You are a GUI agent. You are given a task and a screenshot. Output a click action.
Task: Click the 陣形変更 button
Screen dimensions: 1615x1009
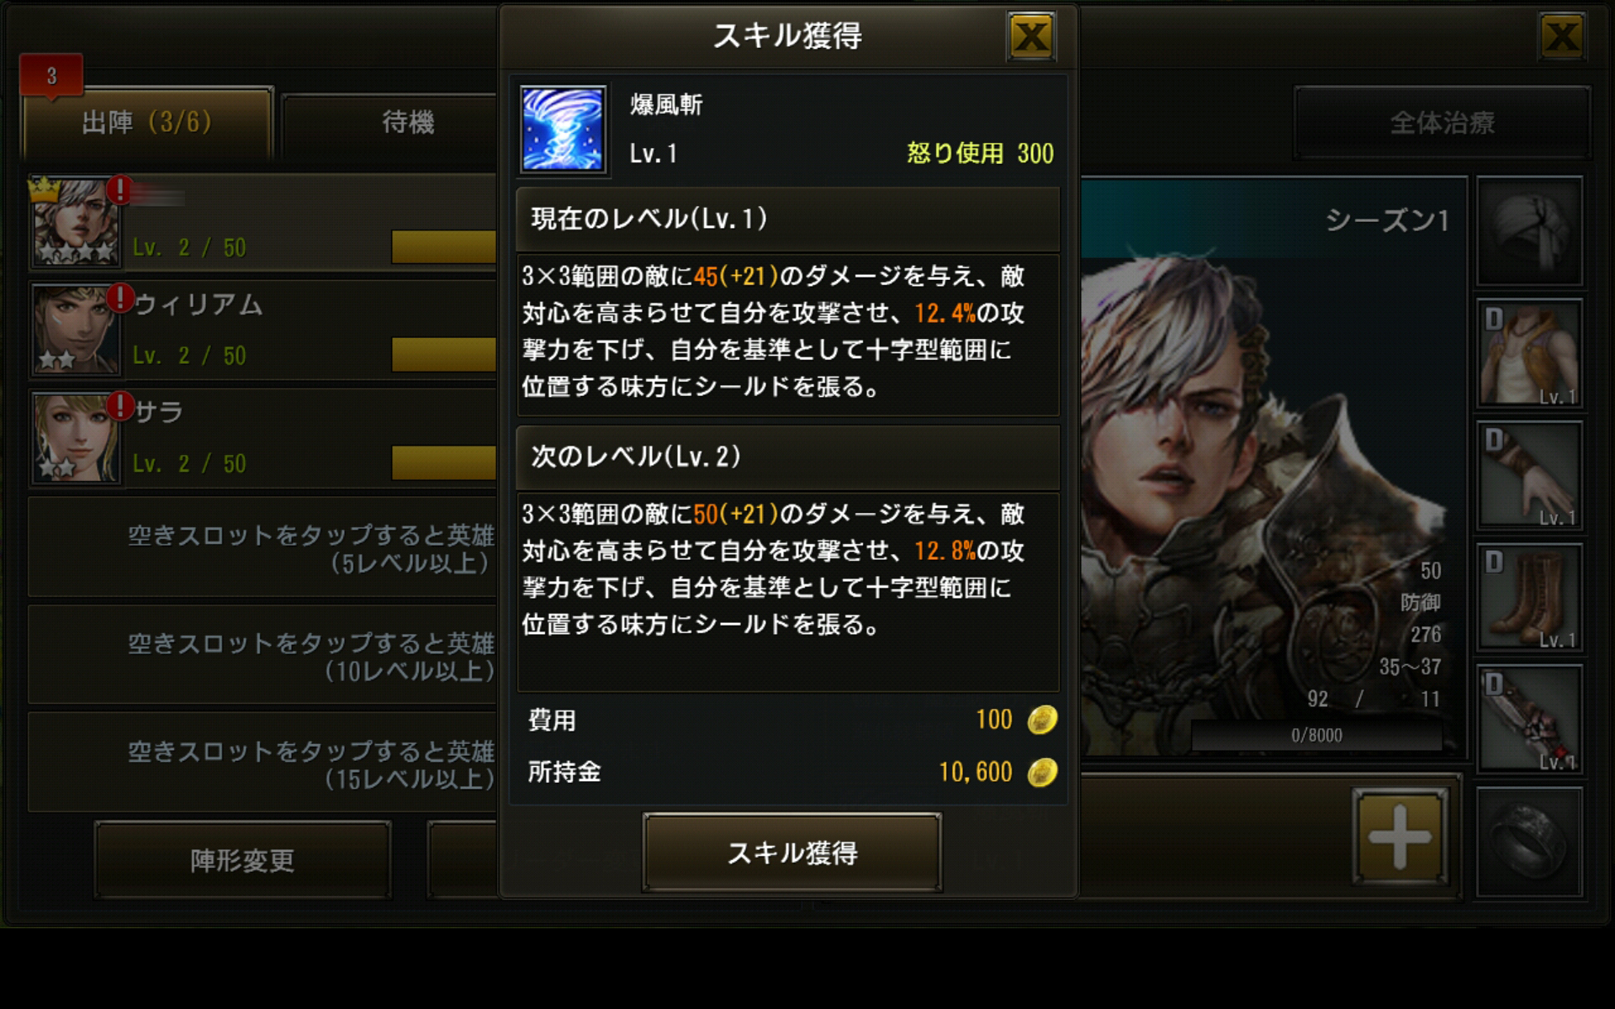click(x=242, y=860)
